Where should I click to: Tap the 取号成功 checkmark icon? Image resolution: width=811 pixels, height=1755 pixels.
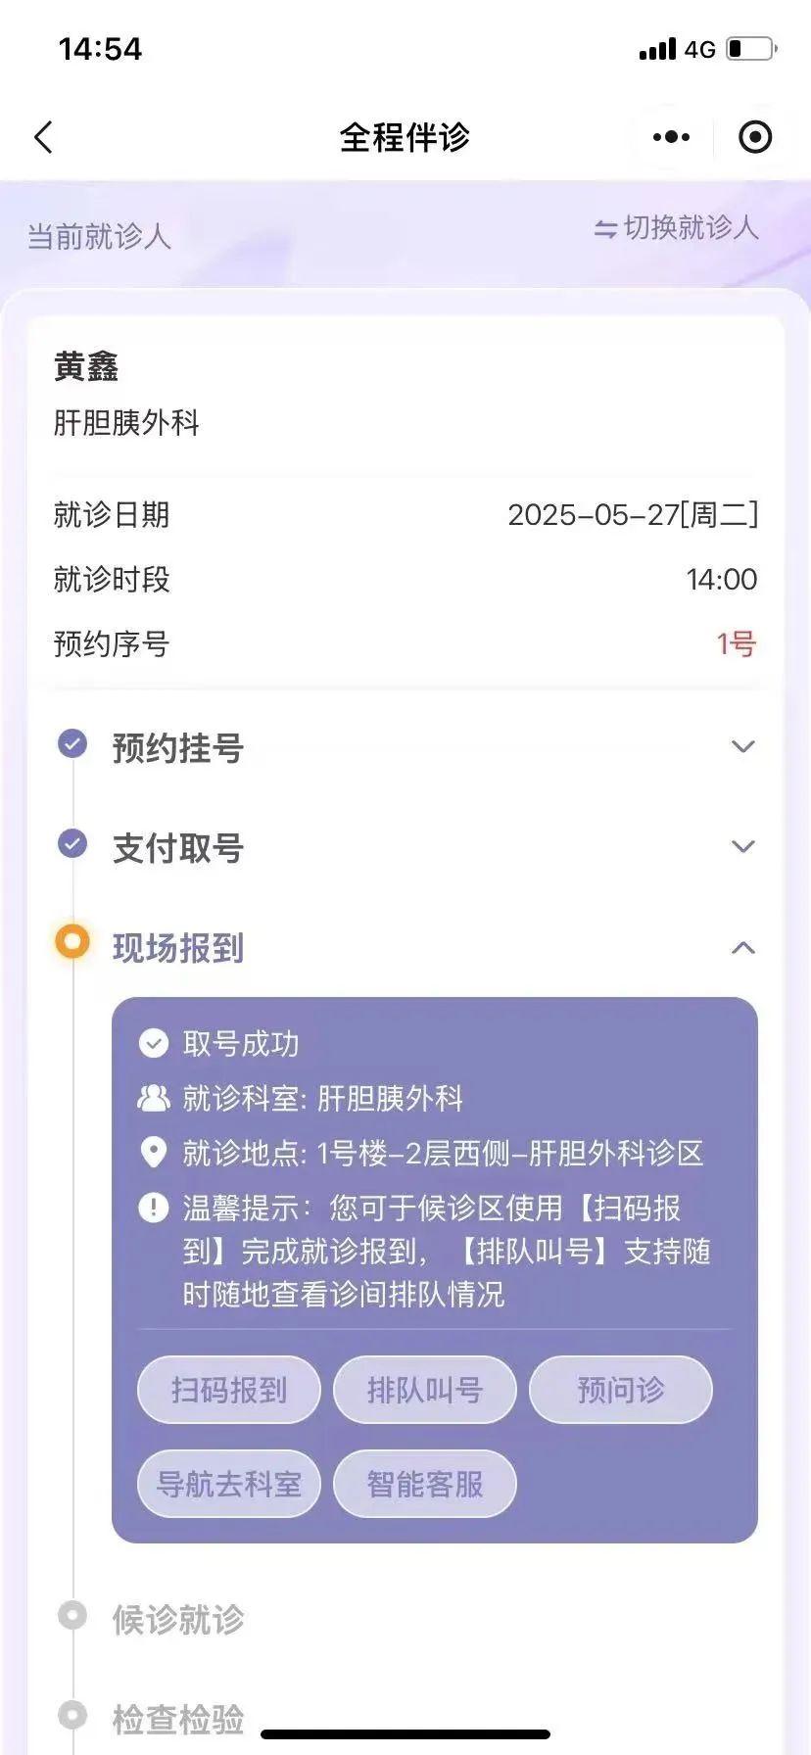click(x=154, y=1043)
